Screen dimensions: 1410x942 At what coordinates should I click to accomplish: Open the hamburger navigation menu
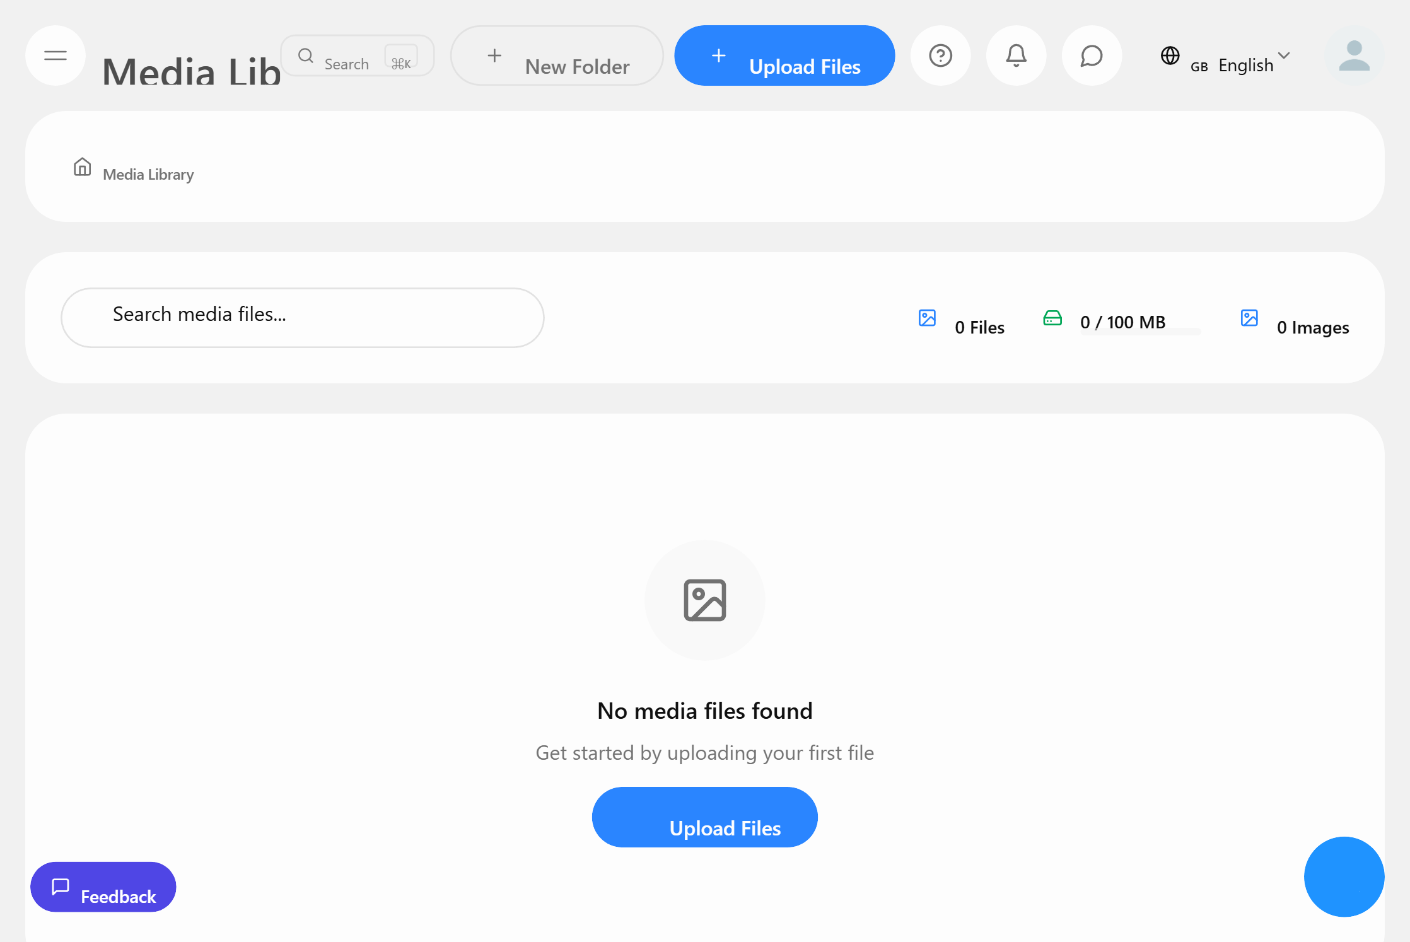click(x=55, y=55)
